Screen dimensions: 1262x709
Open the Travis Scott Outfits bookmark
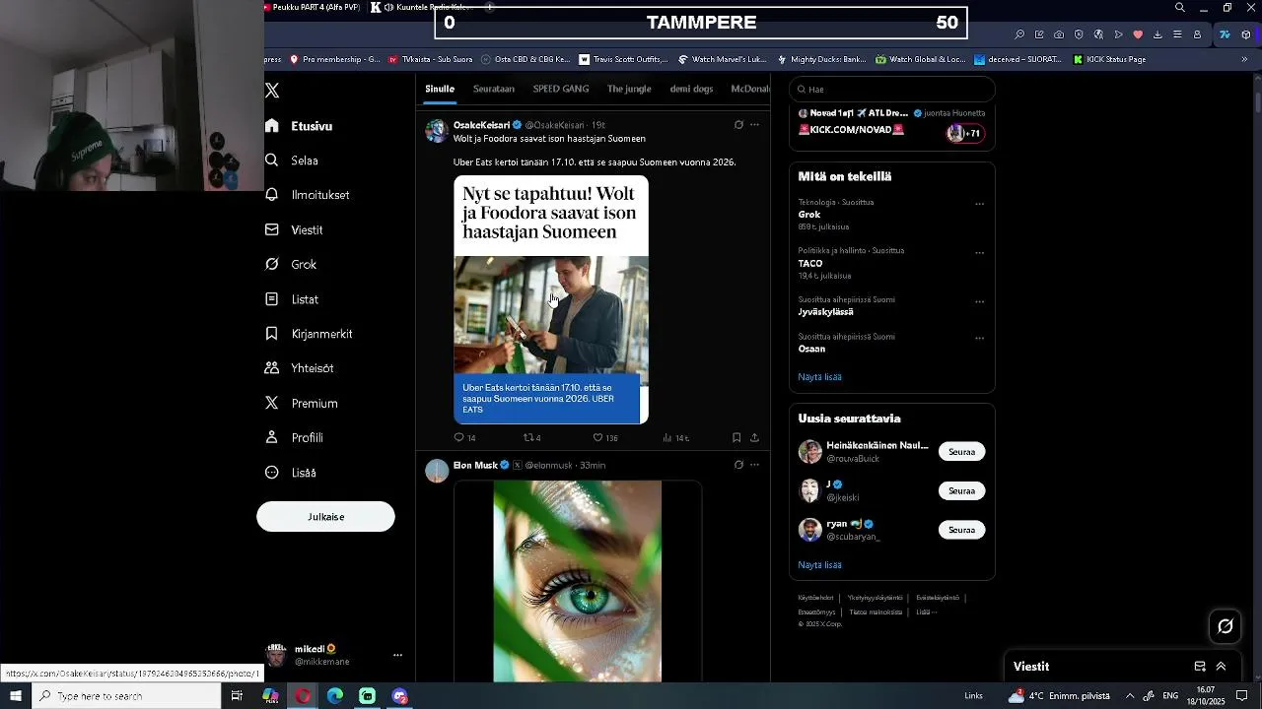pos(623,59)
